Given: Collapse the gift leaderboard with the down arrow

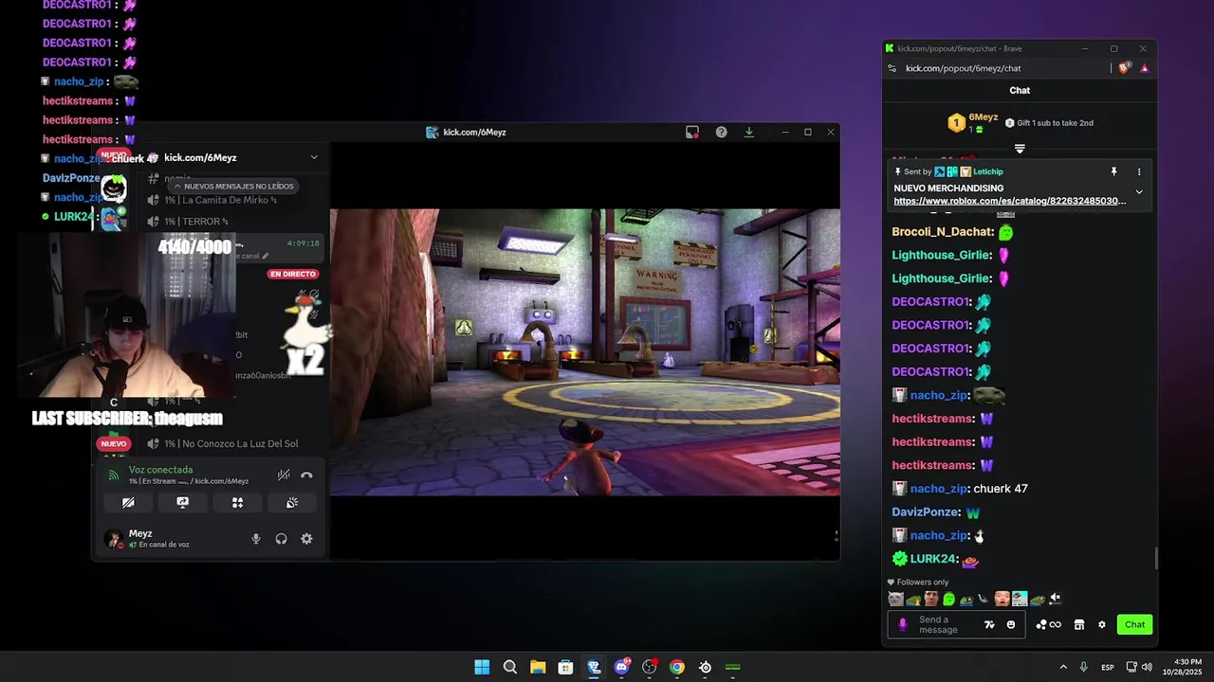Looking at the screenshot, I should coord(1020,149).
